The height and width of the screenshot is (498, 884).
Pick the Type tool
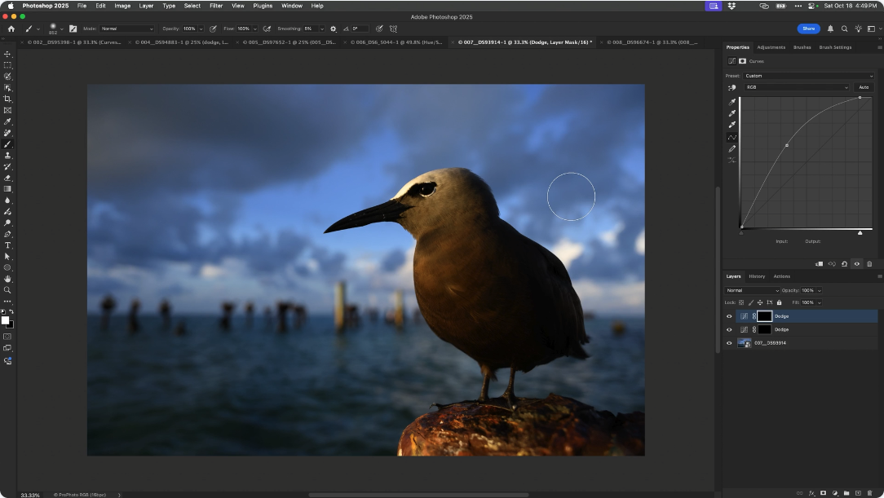(x=7, y=245)
